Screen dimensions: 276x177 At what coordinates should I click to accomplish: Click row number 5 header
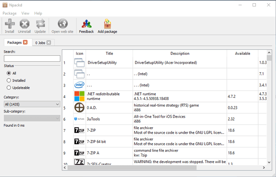pos(68,108)
